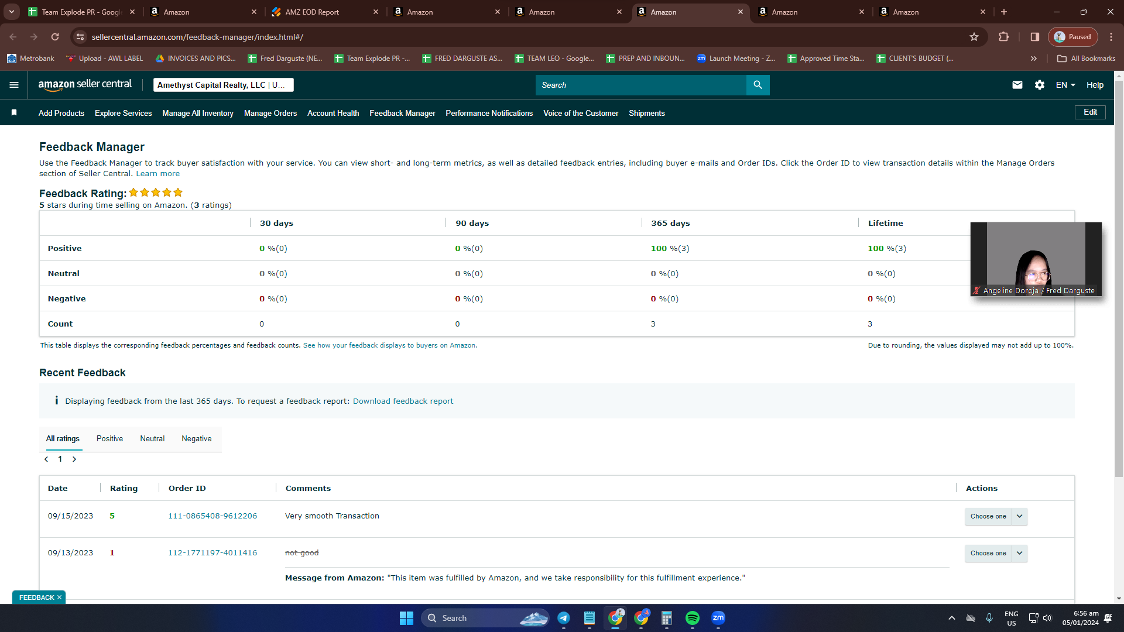Open the Settings gear icon
This screenshot has height=632, width=1124.
click(1040, 85)
